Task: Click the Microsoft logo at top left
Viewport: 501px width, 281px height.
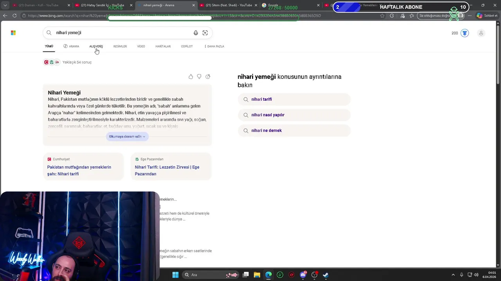Action: click(x=13, y=33)
